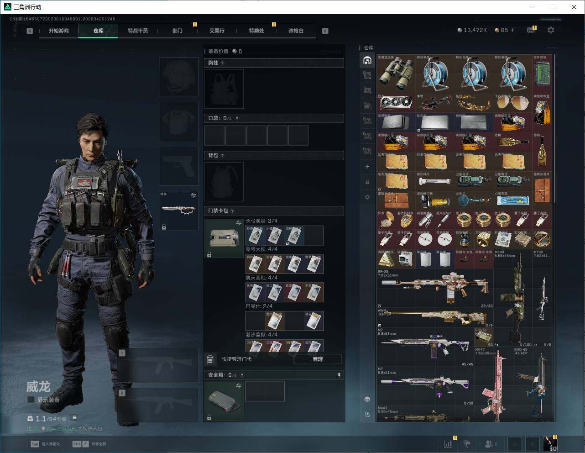Viewport: 585px width, 453px height.
Task: Click the first empty pocket slot
Action: pyautogui.click(x=214, y=136)
